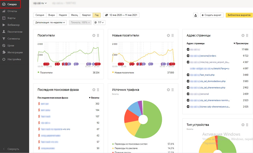The image size is (253, 153).
Task: Open the 7/7 annotations dropdown
Action: pyautogui.click(x=100, y=22)
